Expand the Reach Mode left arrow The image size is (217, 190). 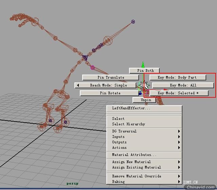(78, 85)
